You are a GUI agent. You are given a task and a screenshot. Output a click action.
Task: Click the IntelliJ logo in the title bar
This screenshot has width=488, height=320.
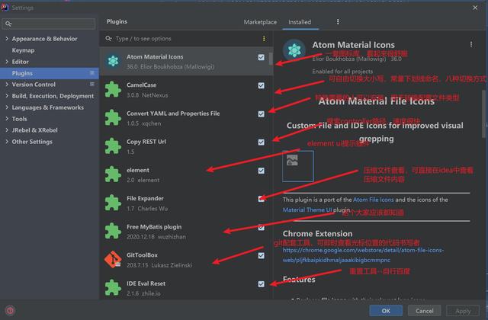pos(5,7)
